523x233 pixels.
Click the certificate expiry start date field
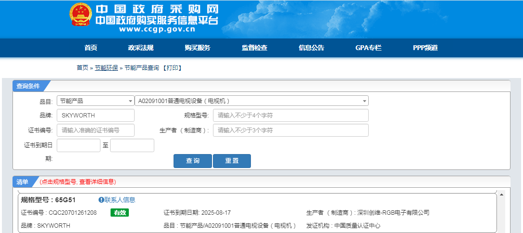79,145
